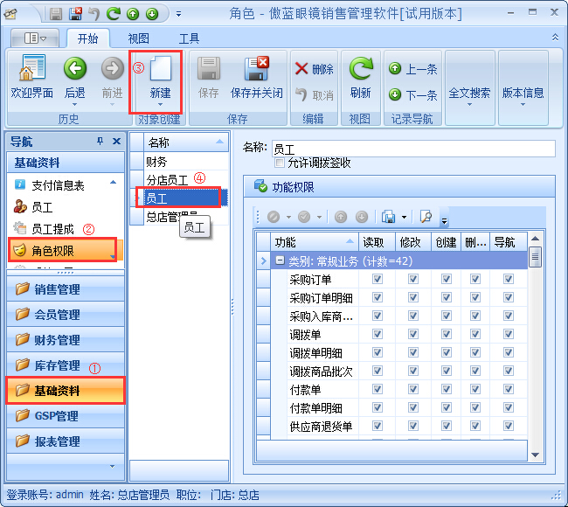Toggle 读取 checkbox for 采购订单
The image size is (568, 507).
(378, 279)
